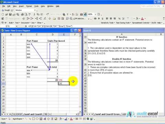Open the Insert menu
Viewport: 165px width, 124px height.
point(21,6)
